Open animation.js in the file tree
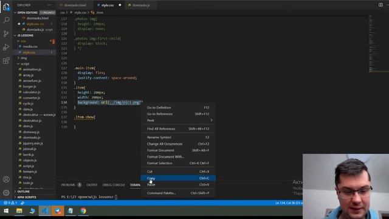Screen dimensions: 389x219 [x=32, y=69]
